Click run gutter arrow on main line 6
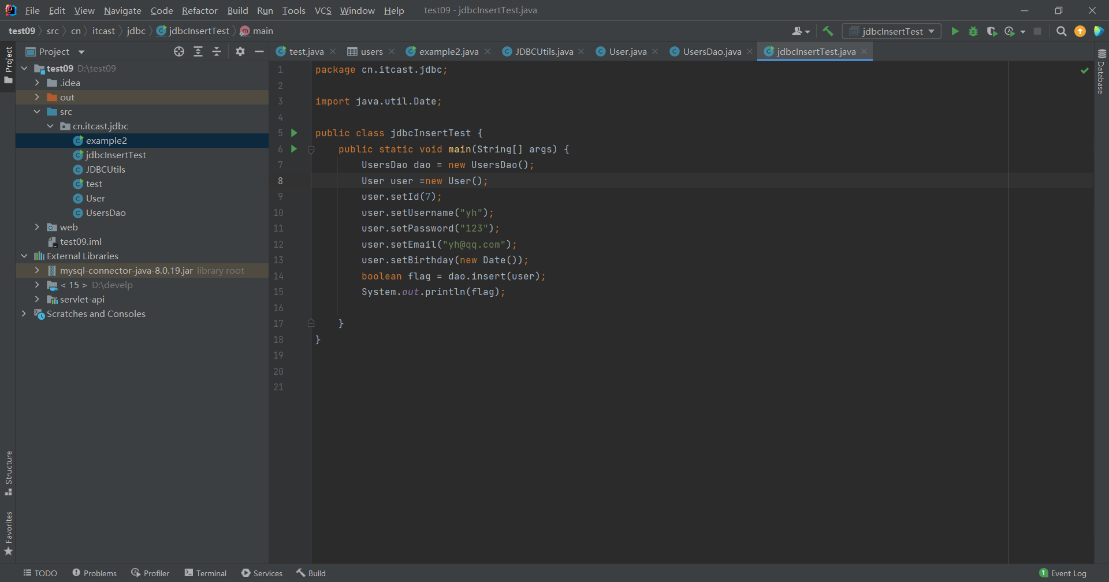 tap(294, 149)
